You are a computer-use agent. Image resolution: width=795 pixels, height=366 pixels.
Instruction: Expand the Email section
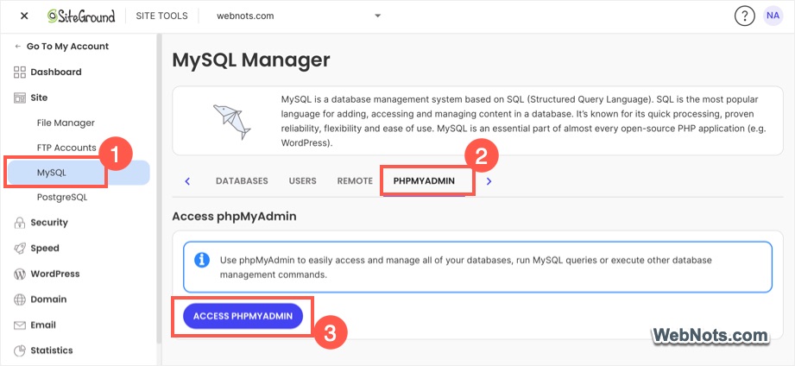[43, 325]
